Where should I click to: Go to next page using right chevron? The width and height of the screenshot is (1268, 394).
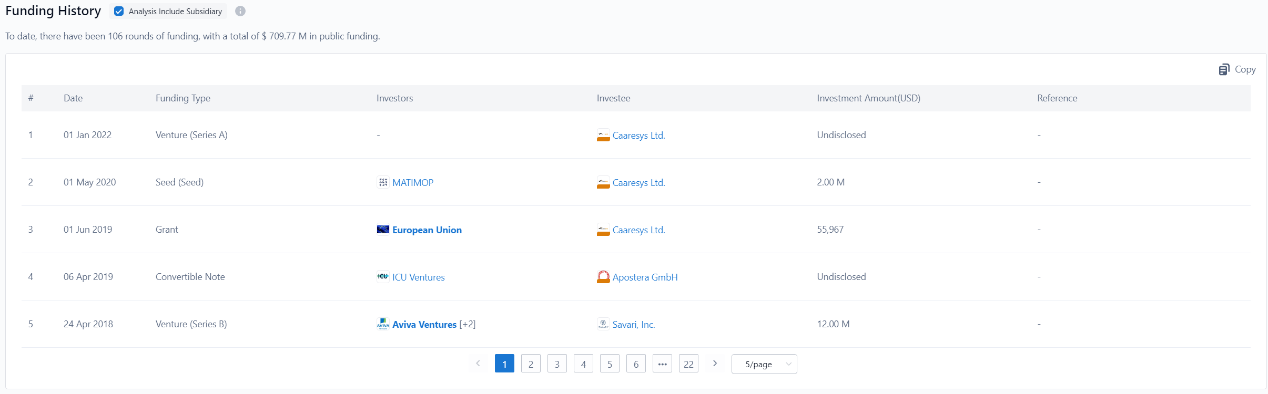[x=715, y=364]
